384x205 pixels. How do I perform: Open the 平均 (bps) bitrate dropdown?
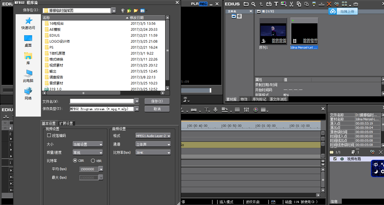(101, 169)
